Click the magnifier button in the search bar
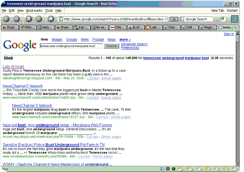The height and width of the screenshot is (172, 244). [x=223, y=19]
